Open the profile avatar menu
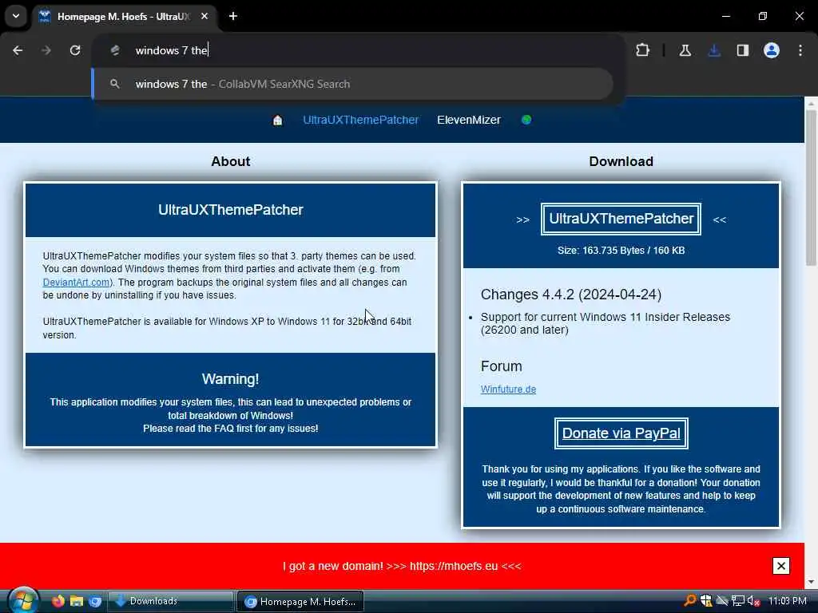 [772, 50]
